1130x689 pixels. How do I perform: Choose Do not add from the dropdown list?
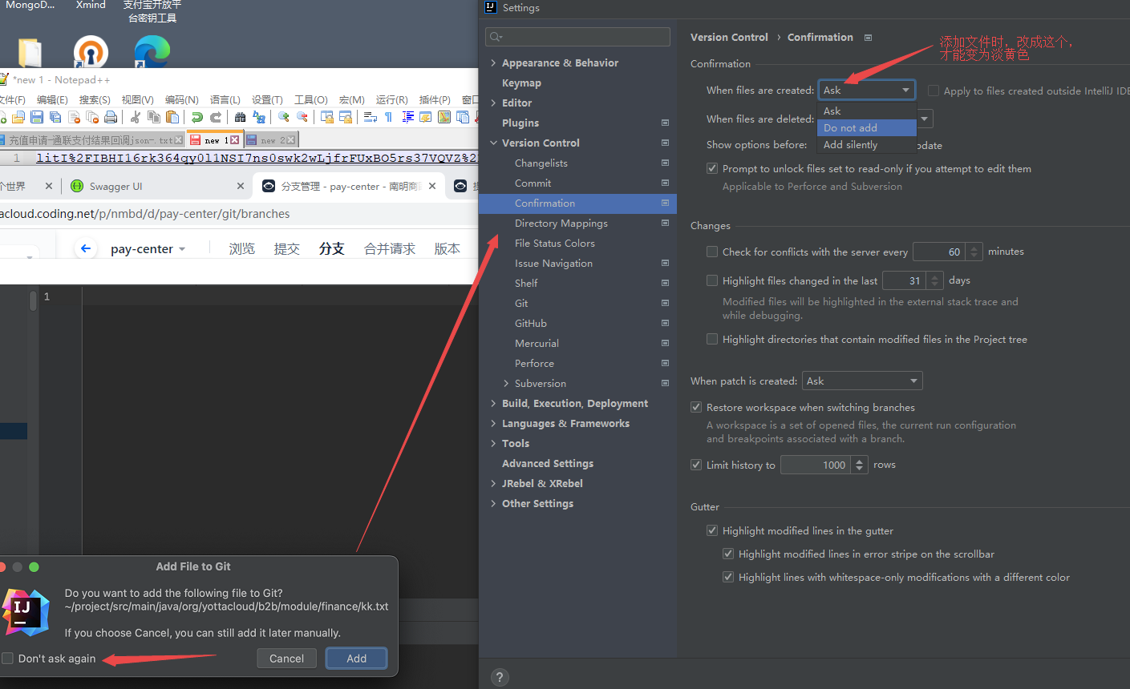coord(866,127)
